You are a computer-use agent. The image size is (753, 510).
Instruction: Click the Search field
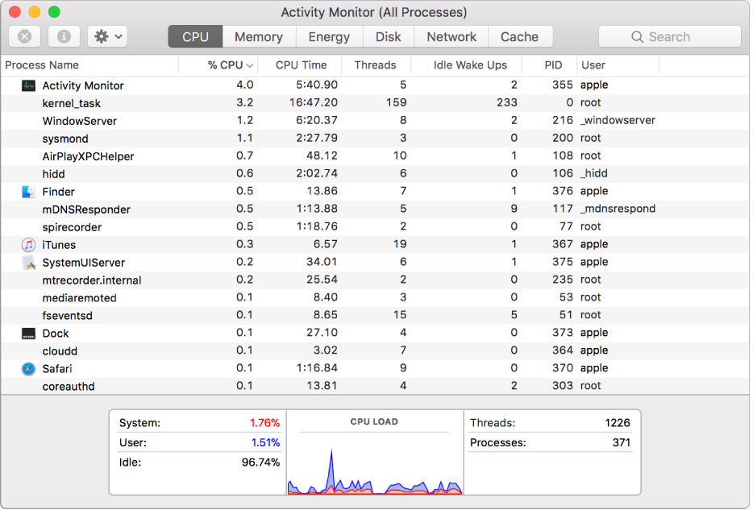pyautogui.click(x=669, y=37)
